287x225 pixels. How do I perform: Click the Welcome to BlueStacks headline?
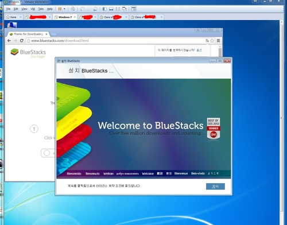point(150,126)
